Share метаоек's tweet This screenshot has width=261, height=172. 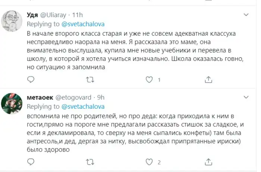pos(208,162)
